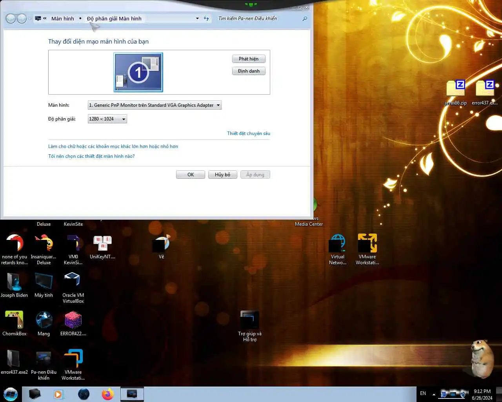Select the VM0 KevinSite desktop icon
The height and width of the screenshot is (402, 502).
[x=73, y=249]
